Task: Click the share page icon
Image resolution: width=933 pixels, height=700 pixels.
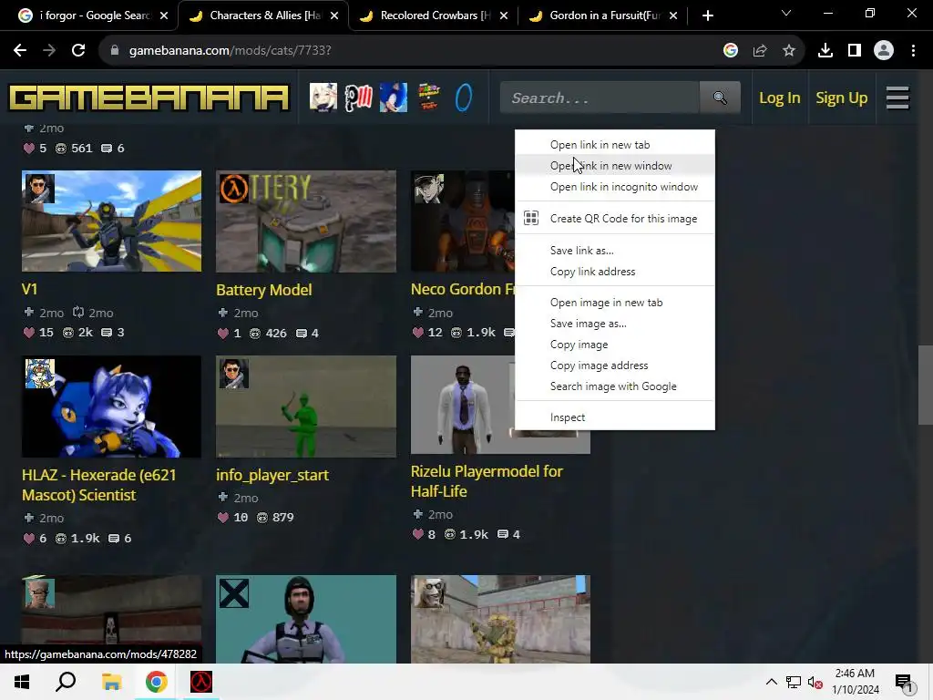Action: 760,51
